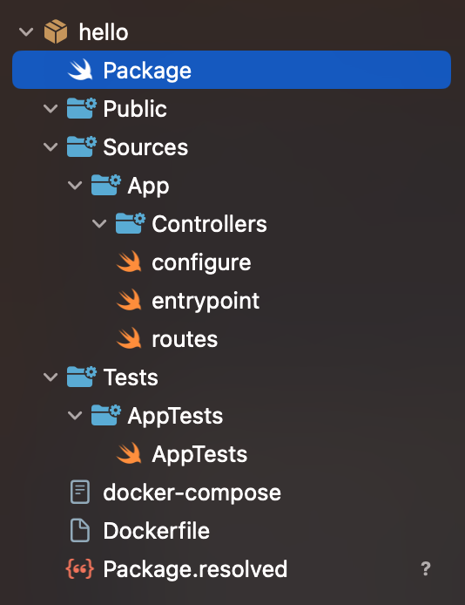Collapse the AppTests folder chevron
The height and width of the screenshot is (605, 465).
75,415
